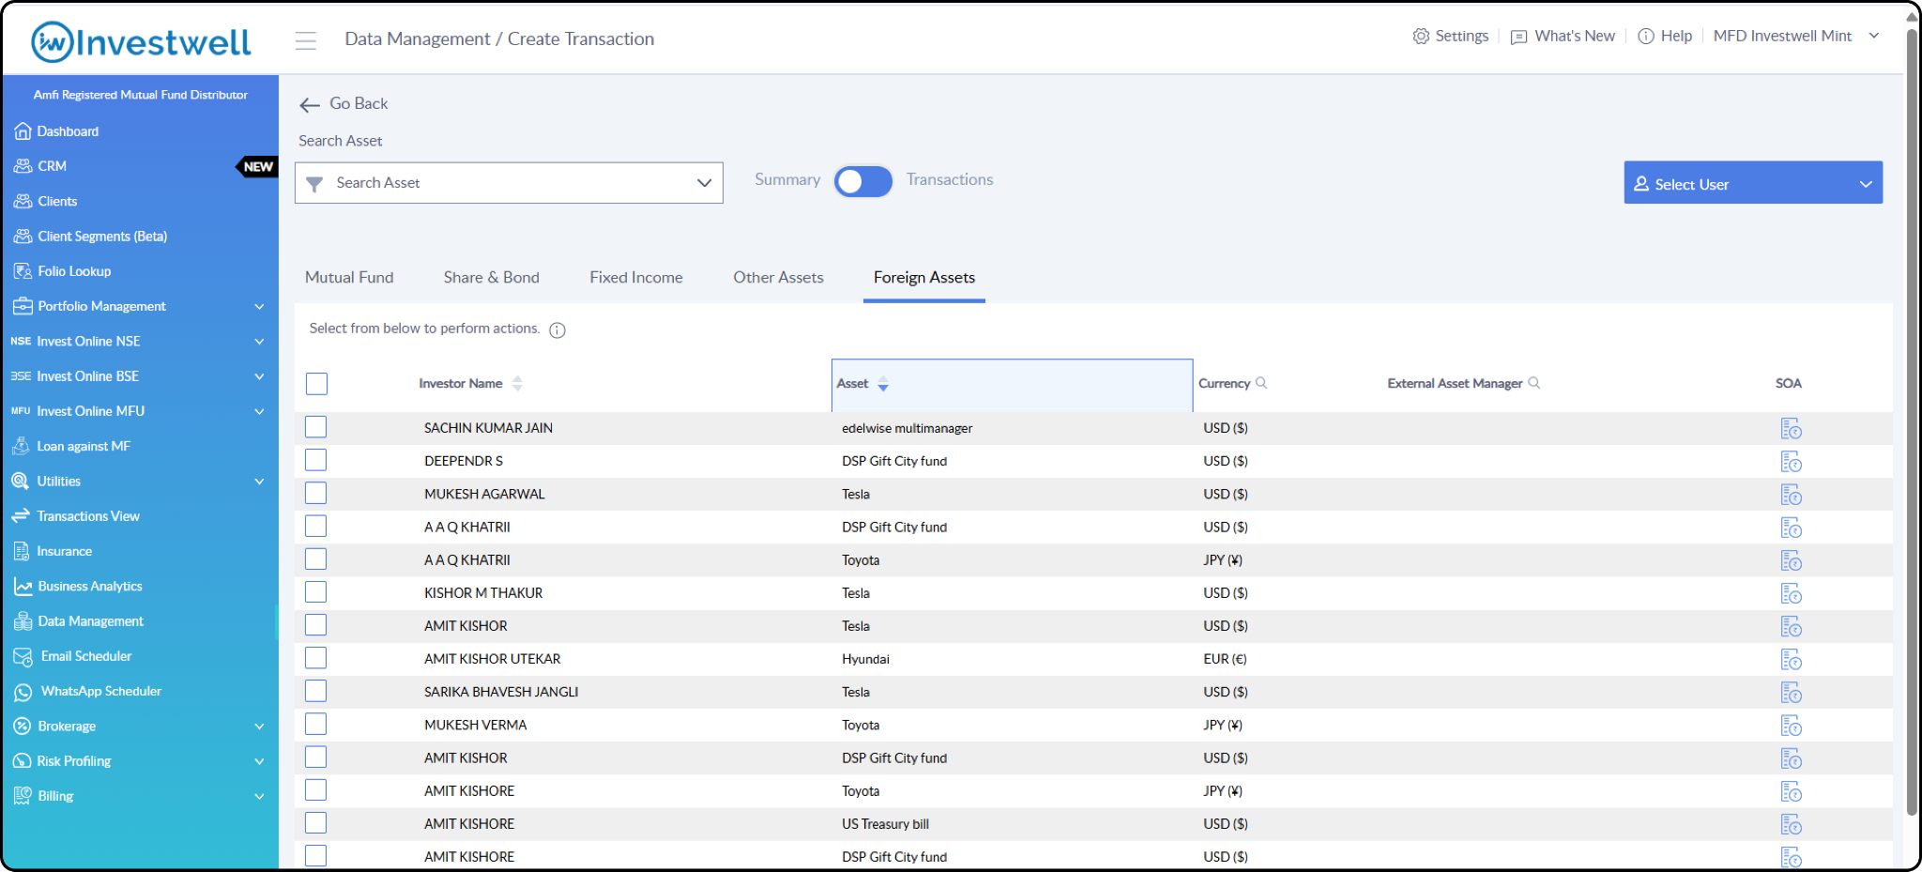The image size is (1922, 872).
Task: Expand Invest Online MFU menu
Action: [x=260, y=411]
